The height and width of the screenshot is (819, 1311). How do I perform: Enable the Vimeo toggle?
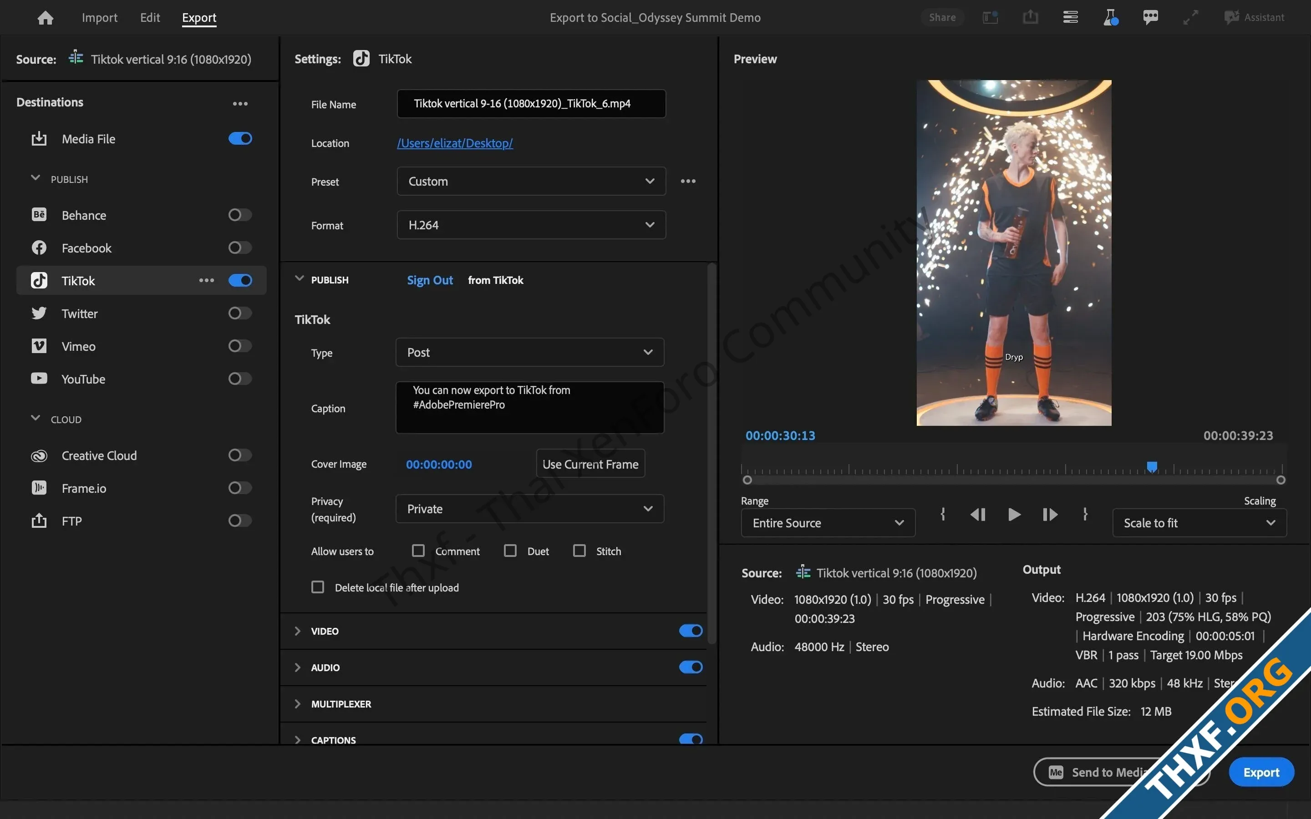(x=240, y=346)
